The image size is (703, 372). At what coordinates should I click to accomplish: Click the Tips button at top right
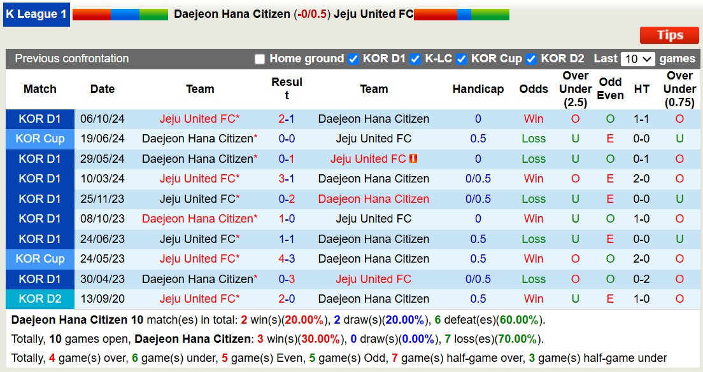pyautogui.click(x=669, y=36)
